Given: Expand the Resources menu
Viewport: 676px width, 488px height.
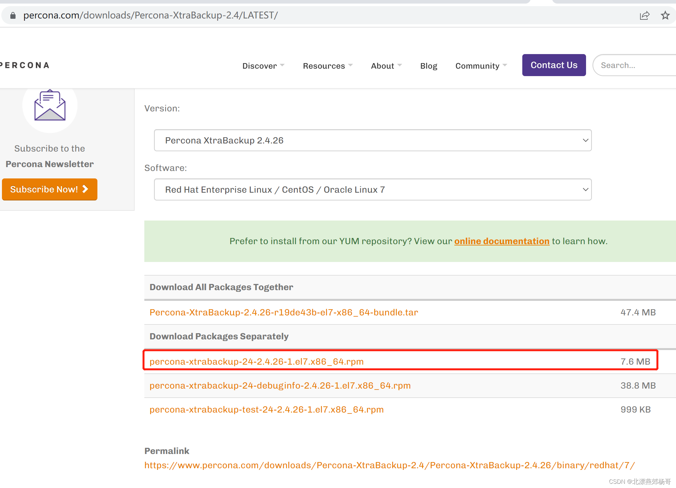Looking at the screenshot, I should click(328, 66).
